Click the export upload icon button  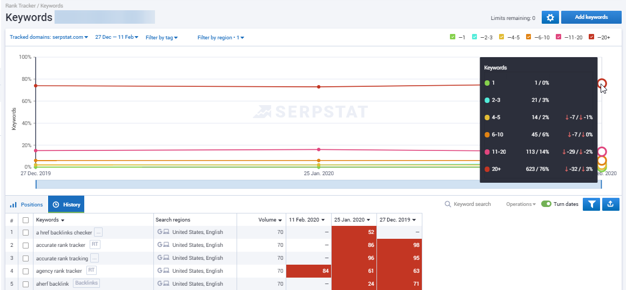click(x=610, y=204)
